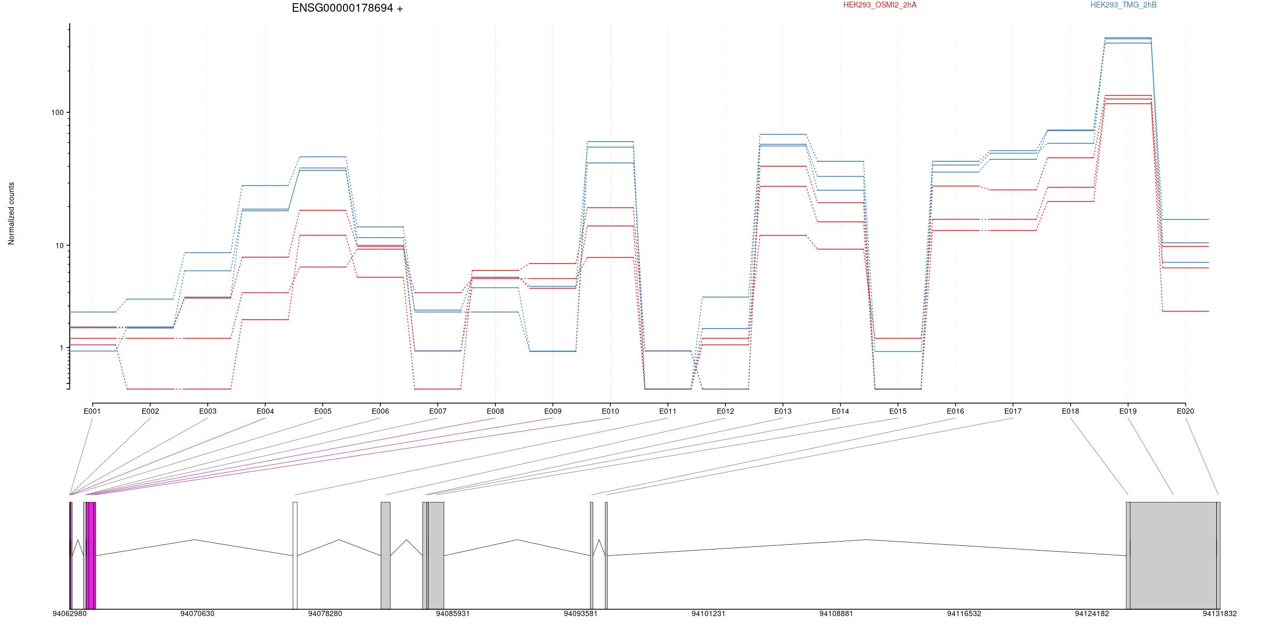Click exon label E009
Viewport: 1278px width, 639px height.
point(553,411)
